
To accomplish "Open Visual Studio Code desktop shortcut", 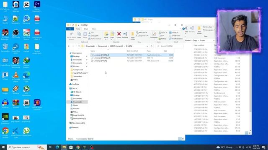I will pyautogui.click(x=15, y=133).
